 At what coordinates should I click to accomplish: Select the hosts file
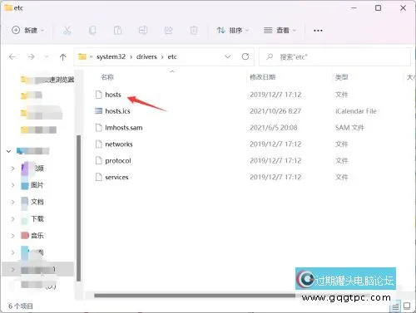click(x=113, y=95)
